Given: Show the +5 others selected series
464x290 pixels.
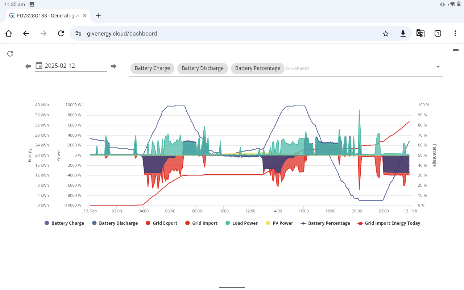Looking at the screenshot, I should 297,69.
